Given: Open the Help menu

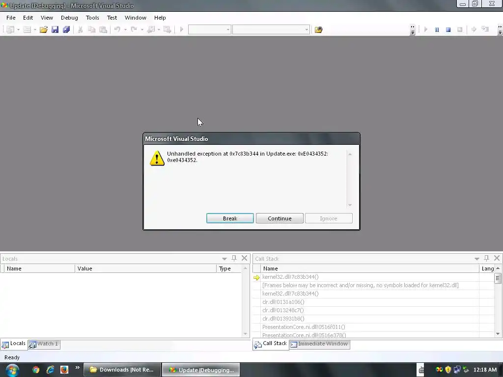Looking at the screenshot, I should coord(160,18).
